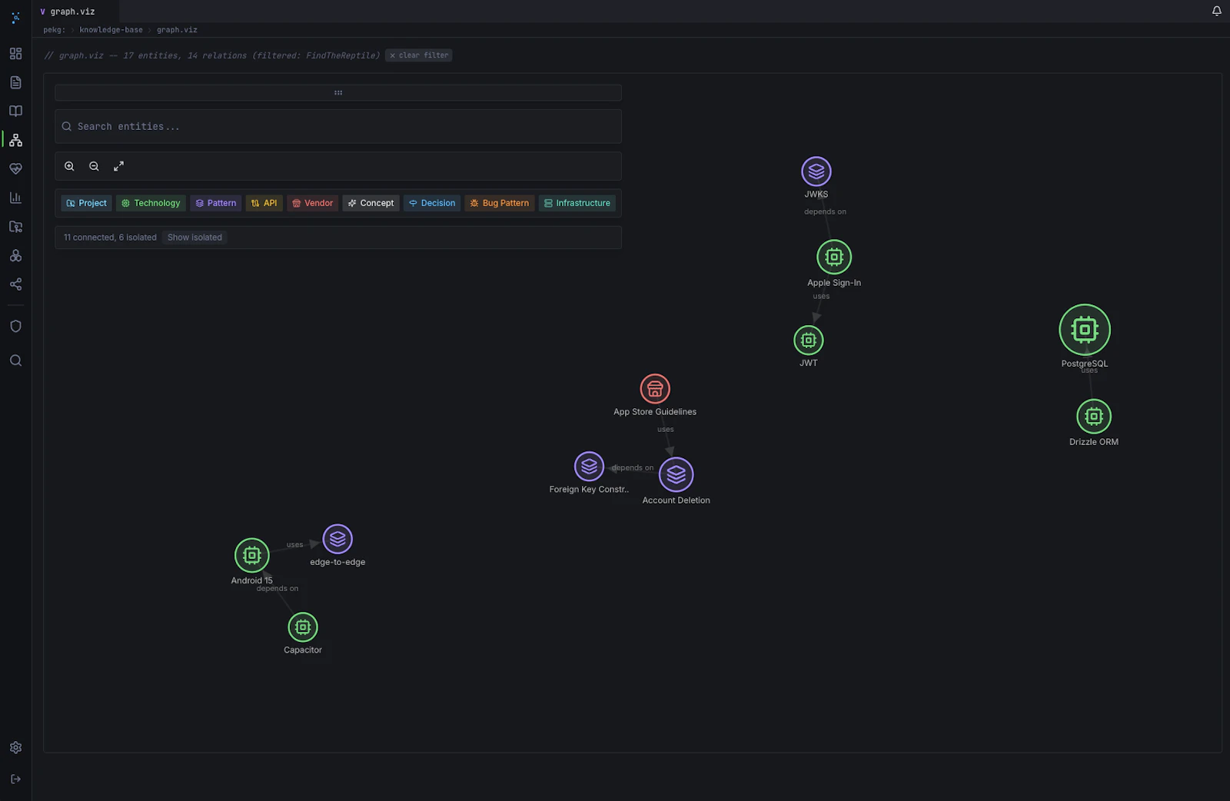The width and height of the screenshot is (1230, 801).
Task: Click the "depends on" label near Foreign Key
Action: point(633,467)
